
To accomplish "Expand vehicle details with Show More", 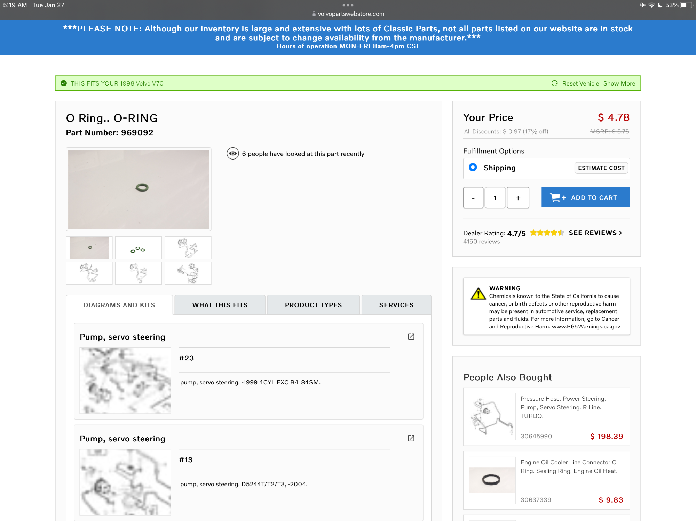I will tap(619, 83).
